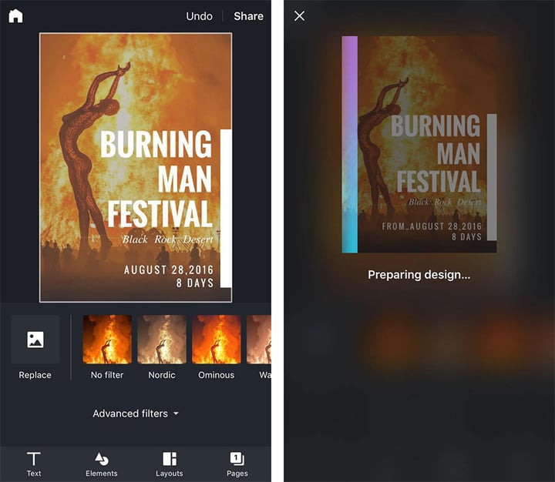Viewport: 555px width, 482px height.
Task: Open the Elements panel
Action: pos(102,464)
